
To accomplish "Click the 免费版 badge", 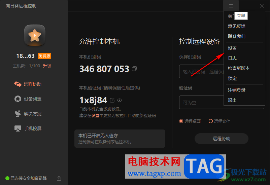I will point(44,56).
